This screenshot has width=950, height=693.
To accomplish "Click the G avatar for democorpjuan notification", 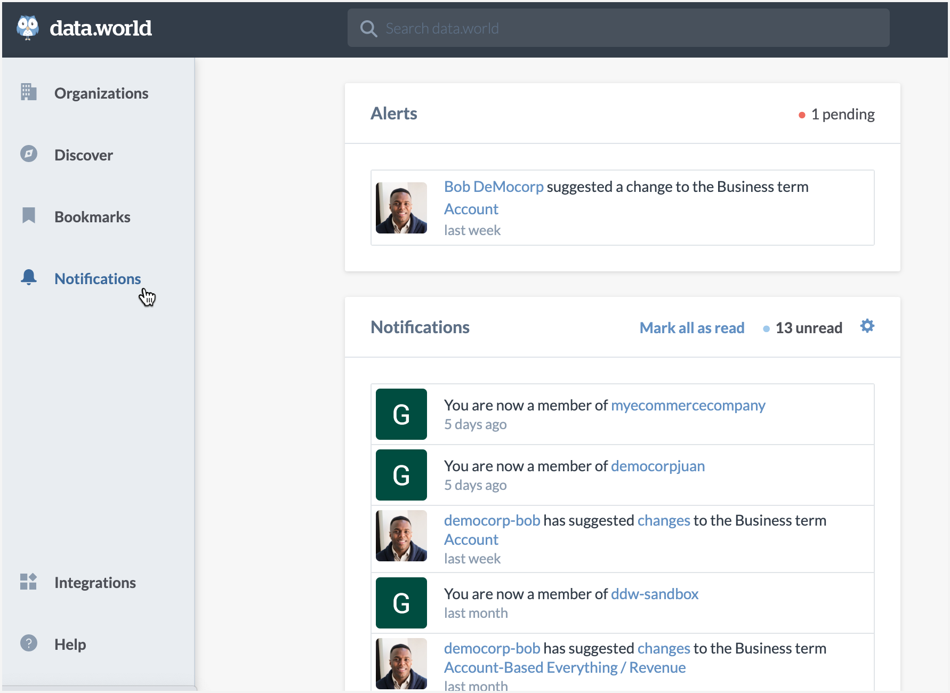I will (x=401, y=475).
